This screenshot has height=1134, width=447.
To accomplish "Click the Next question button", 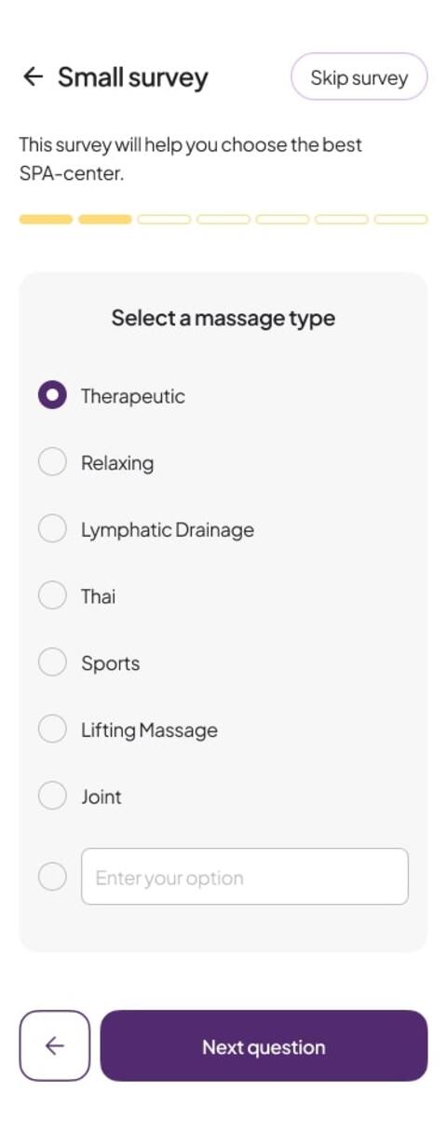I will [264, 1045].
